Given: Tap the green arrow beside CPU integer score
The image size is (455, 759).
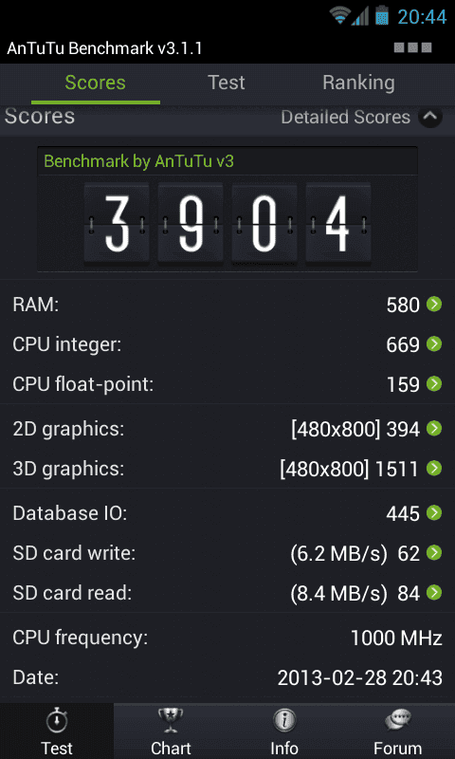Looking at the screenshot, I should tap(434, 344).
